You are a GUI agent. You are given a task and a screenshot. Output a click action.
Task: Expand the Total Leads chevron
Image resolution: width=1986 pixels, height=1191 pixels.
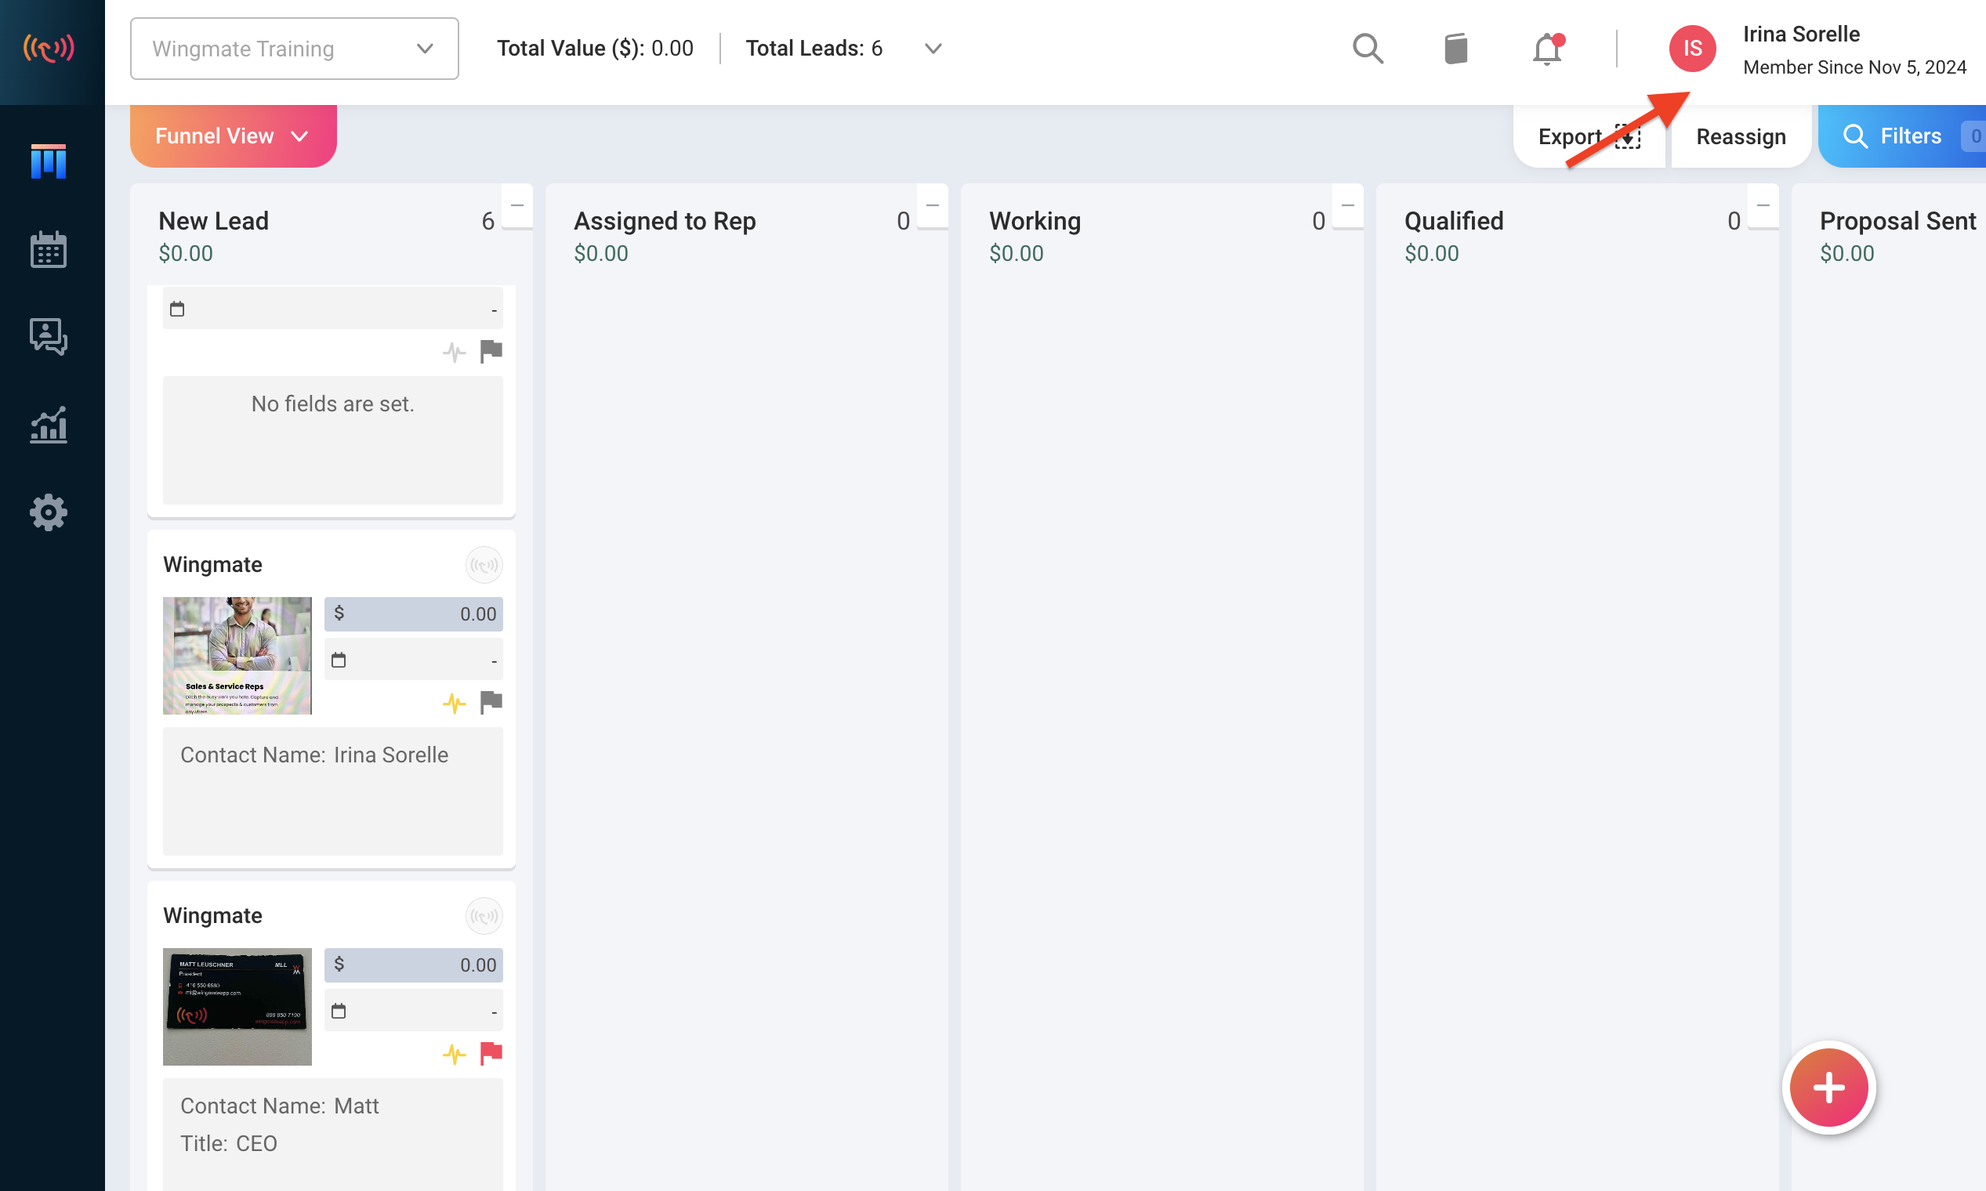pyautogui.click(x=933, y=49)
